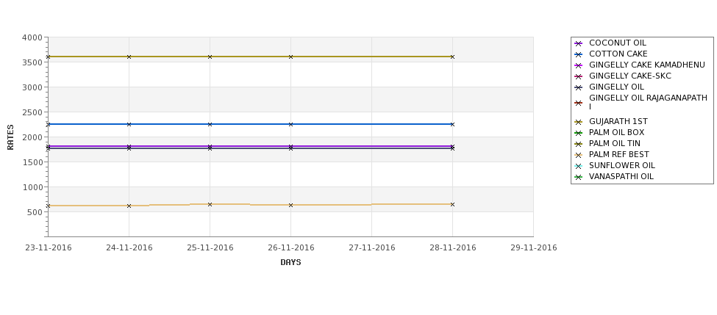Click the VANASPATHI OIL legend marker icon
The width and height of the screenshot is (717, 315).
(x=578, y=177)
